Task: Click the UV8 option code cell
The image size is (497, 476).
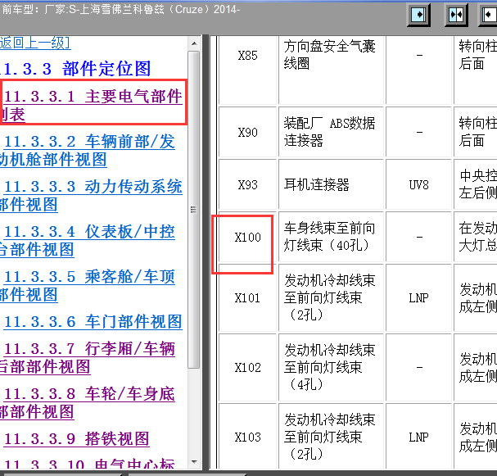Action: (x=418, y=184)
